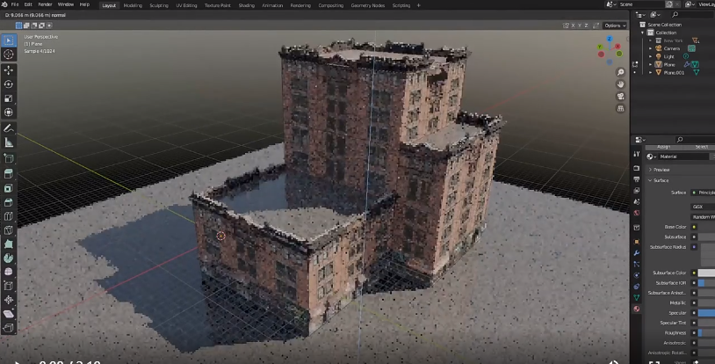Expand the Preview panel
This screenshot has height=364, width=715.
pyautogui.click(x=661, y=169)
